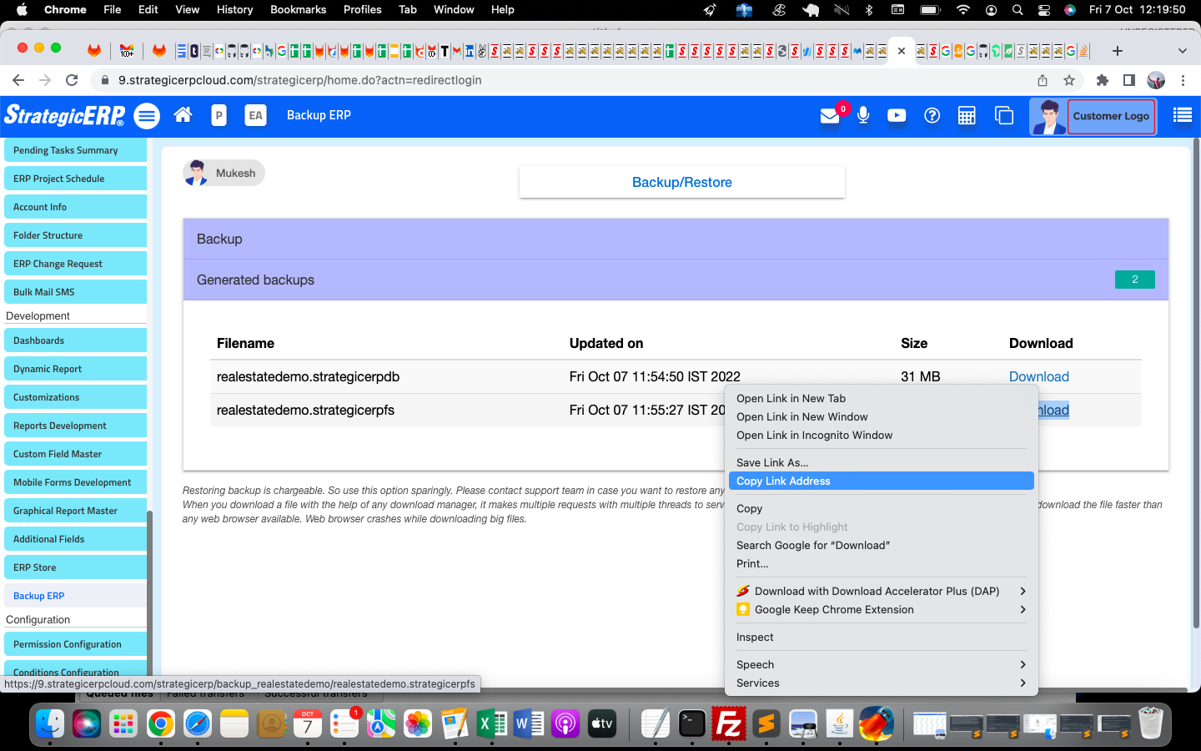Image resolution: width=1201 pixels, height=751 pixels.
Task: Open Backup ERP in the sidebar
Action: 75,596
